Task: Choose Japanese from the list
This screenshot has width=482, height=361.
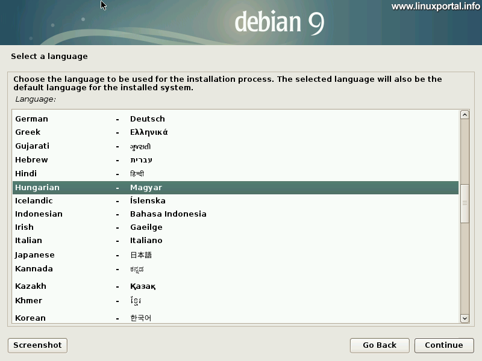Action: click(x=236, y=255)
